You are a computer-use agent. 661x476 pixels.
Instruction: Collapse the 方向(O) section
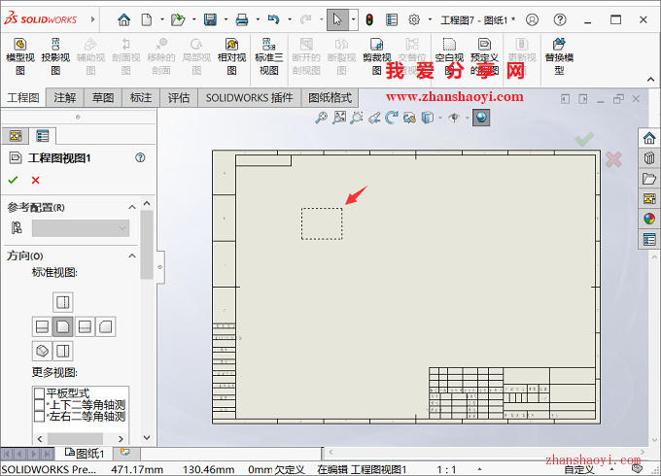pos(132,255)
